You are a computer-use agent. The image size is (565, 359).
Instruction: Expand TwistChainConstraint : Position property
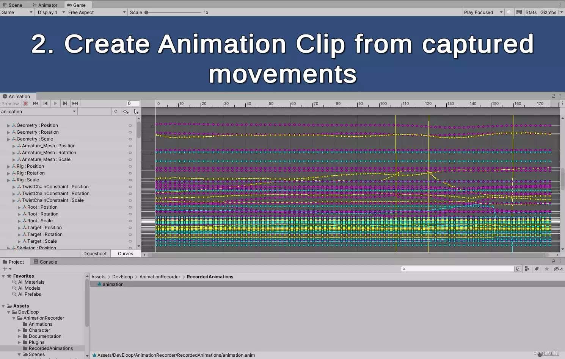tap(14, 187)
